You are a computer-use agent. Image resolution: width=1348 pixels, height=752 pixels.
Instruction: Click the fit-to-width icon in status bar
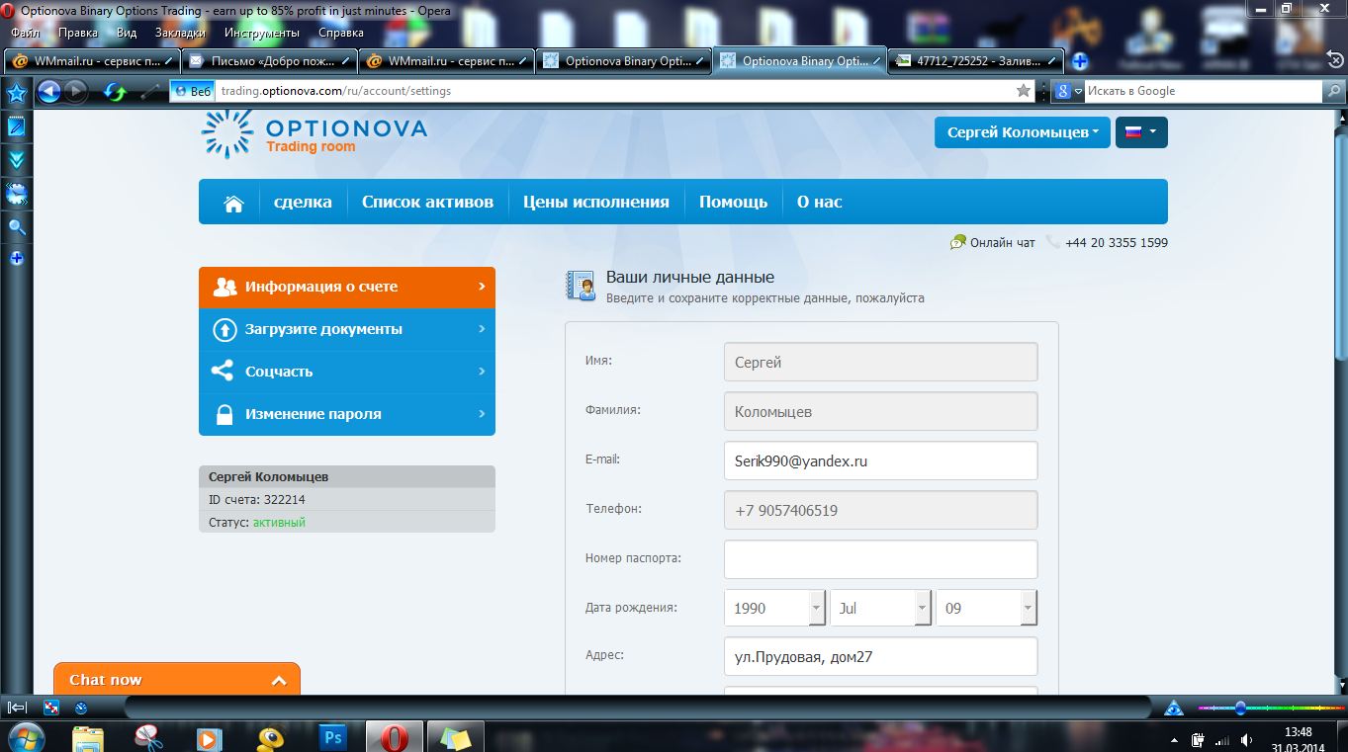pyautogui.click(x=51, y=708)
